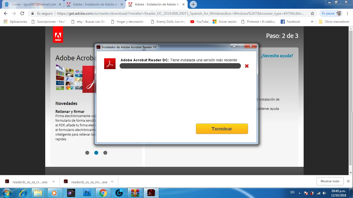Open the Otros marcadores folder
This screenshot has height=198, width=353.
click(334, 22)
